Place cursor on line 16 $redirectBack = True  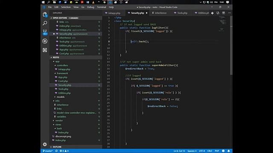pos(139,69)
